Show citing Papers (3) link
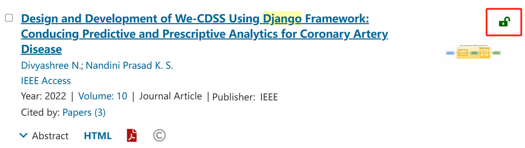Screen dimensions: 525x148 click(84, 112)
